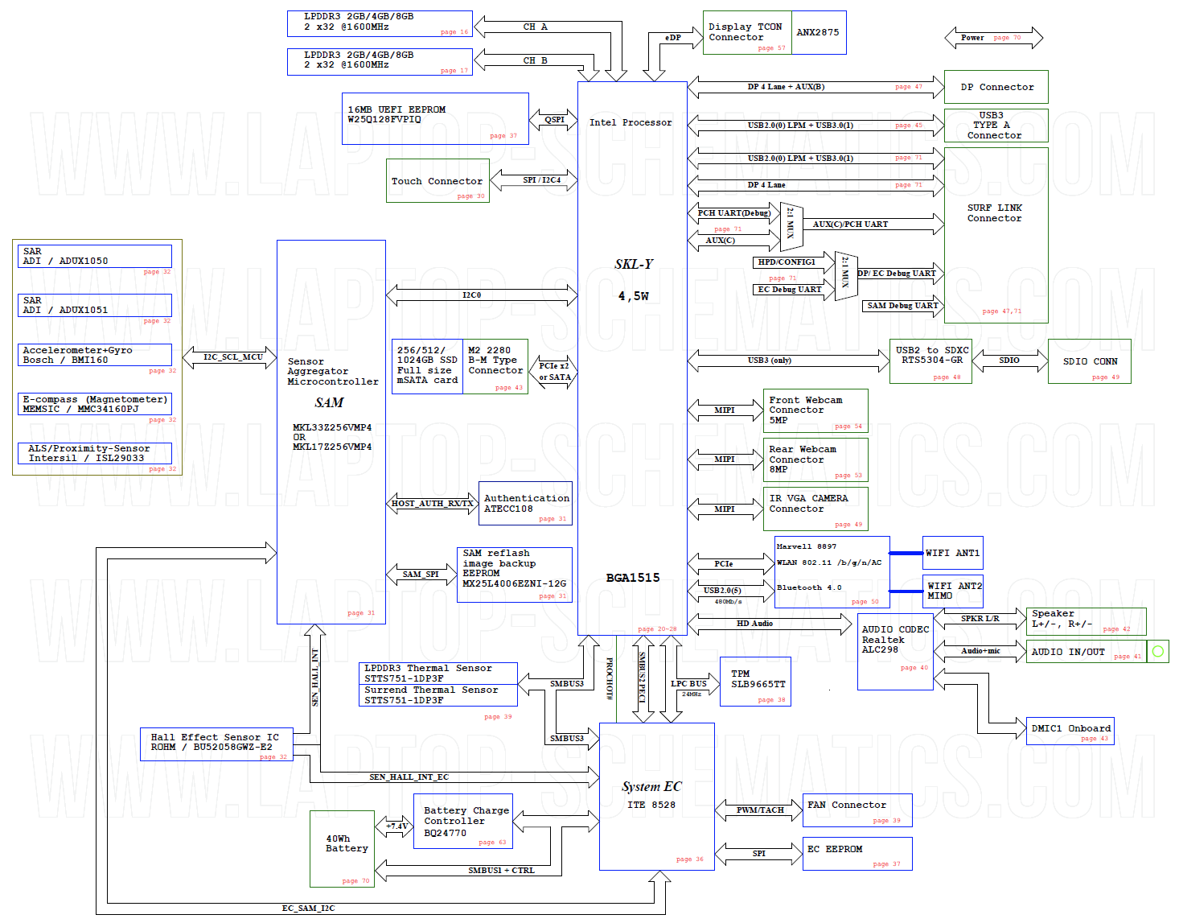The height and width of the screenshot is (923, 1179).
Task: Click the Battery Charge Controller BQ24770 box
Action: point(462,821)
